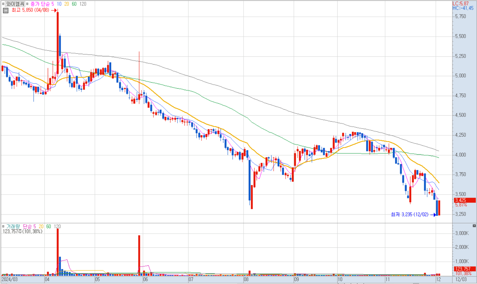477x284 pixels.
Task: Click the 4,500 price axis label
Action: point(460,115)
